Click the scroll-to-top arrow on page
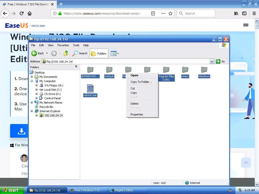This screenshot has width=259, height=194. coord(246,163)
